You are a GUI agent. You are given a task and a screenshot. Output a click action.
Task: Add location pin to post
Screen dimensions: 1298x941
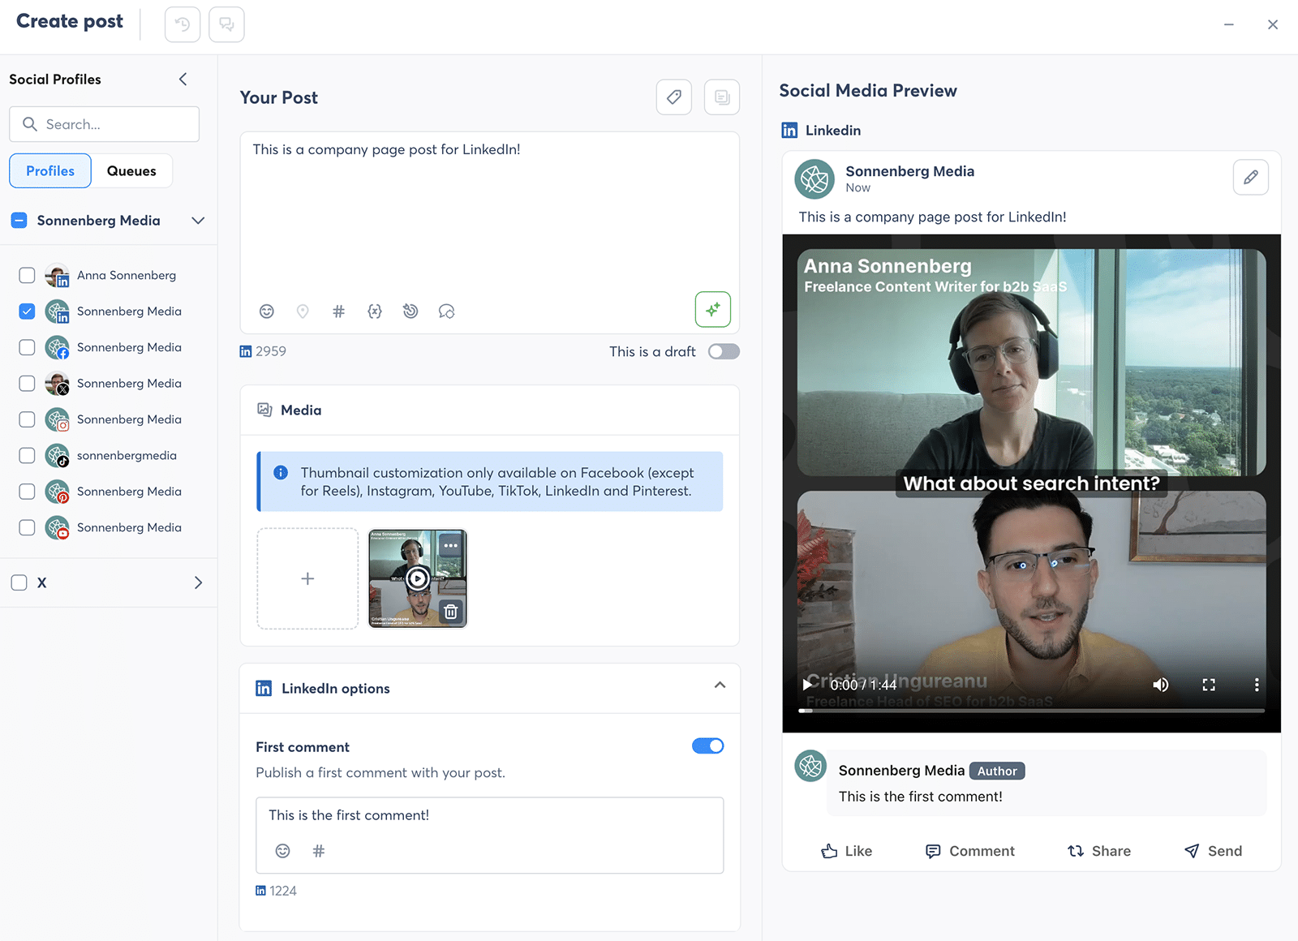click(303, 312)
